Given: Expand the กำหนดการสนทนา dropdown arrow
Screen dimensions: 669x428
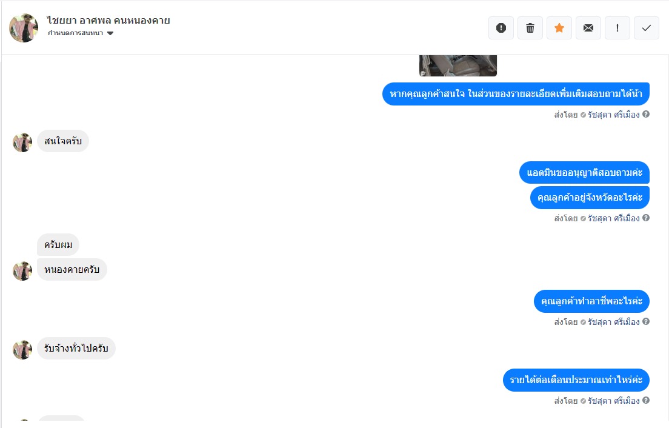Looking at the screenshot, I should [110, 33].
